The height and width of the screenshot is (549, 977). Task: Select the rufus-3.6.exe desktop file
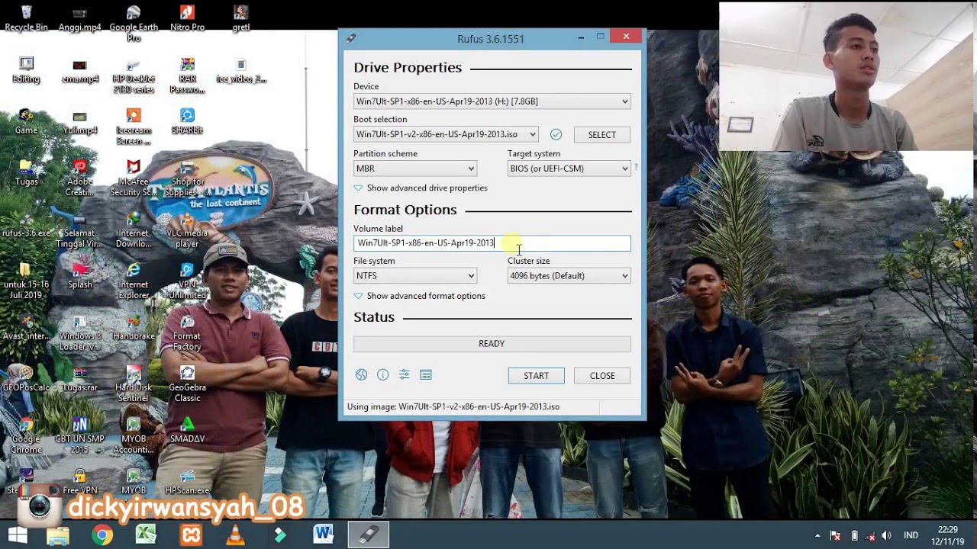27,224
